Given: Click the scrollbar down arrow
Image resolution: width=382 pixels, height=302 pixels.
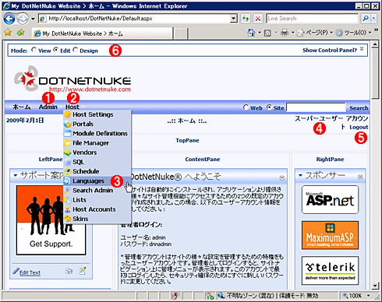Looking at the screenshot, I should (x=375, y=286).
